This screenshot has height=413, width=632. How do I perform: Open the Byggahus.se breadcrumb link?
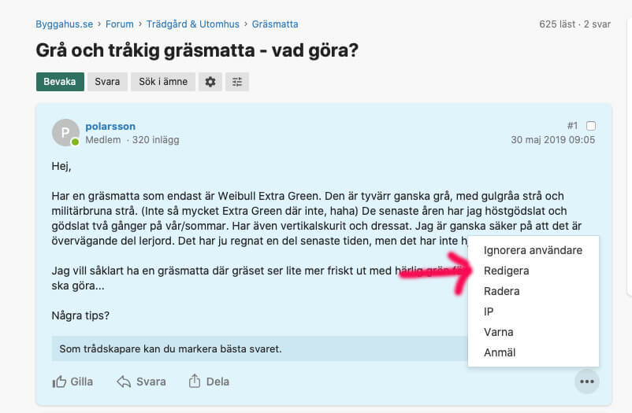[63, 24]
